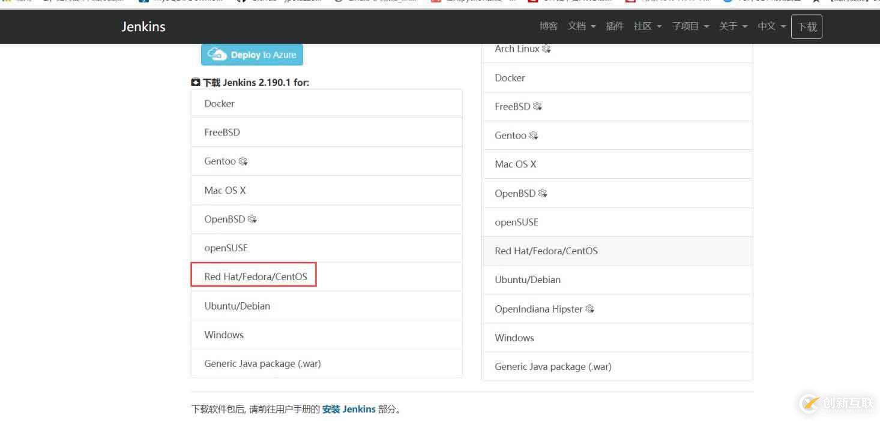Select Mac OS X in right list
The height and width of the screenshot is (421, 880).
(x=617, y=164)
